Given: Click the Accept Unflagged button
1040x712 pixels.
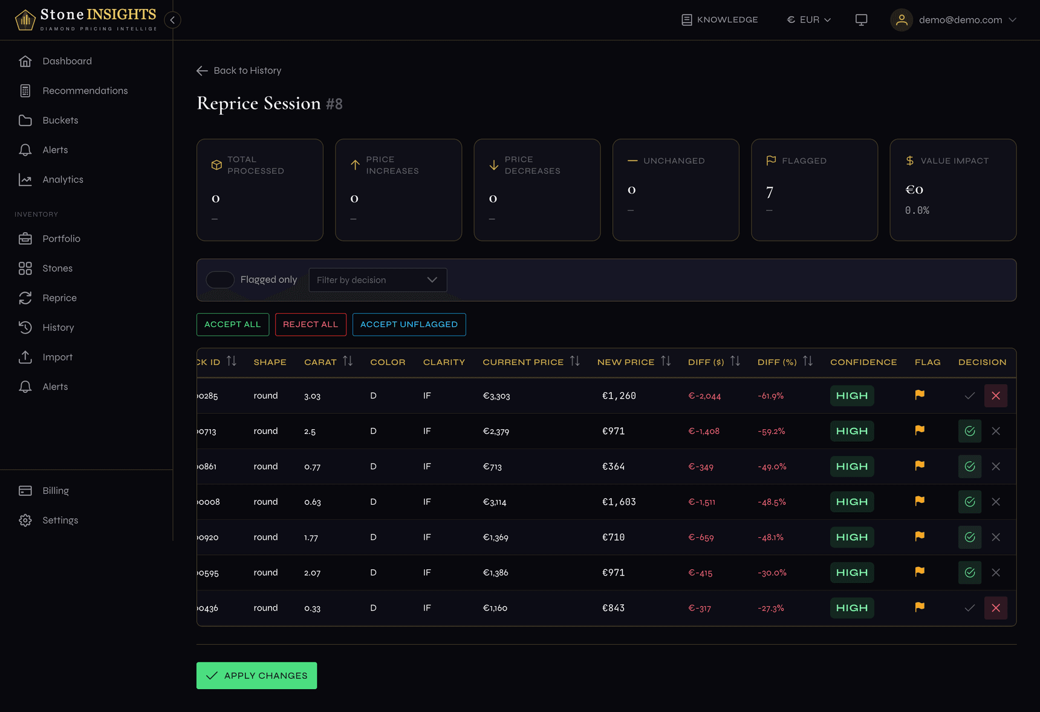Looking at the screenshot, I should (x=409, y=325).
